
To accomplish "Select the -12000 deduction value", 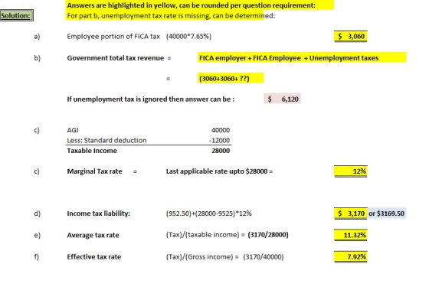I will [x=219, y=140].
